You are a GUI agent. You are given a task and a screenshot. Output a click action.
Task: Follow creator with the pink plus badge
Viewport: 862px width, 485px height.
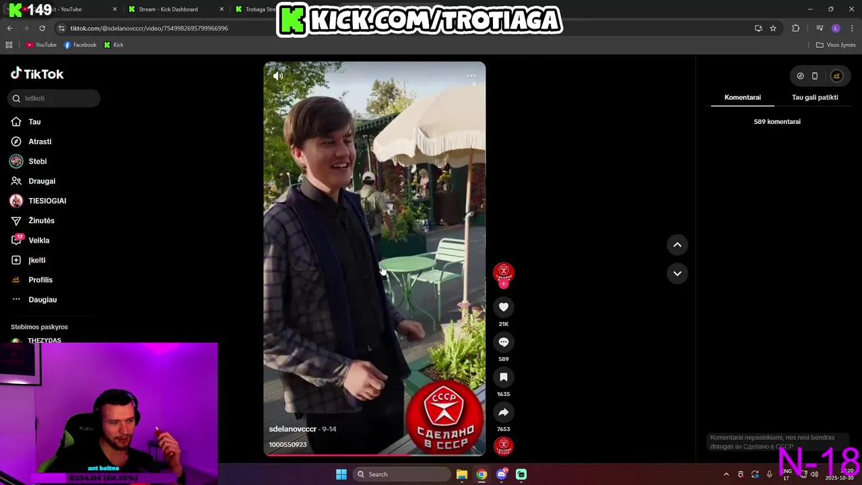pyautogui.click(x=503, y=284)
